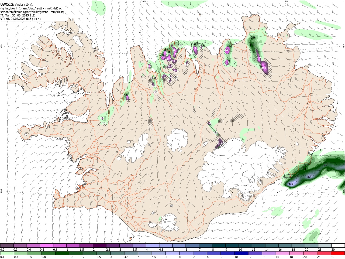Viewport: 345px width, 259px height.
Task: Click the lavender 4–4.5 swatch in upper legend row
Action: 152,246
